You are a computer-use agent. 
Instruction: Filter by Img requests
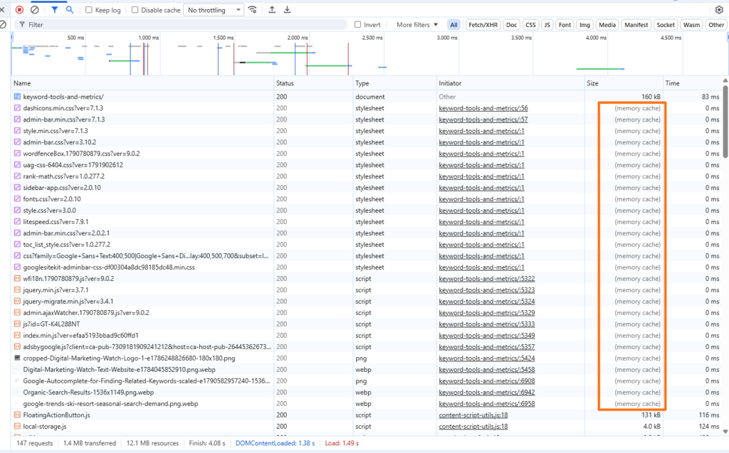[x=584, y=25]
